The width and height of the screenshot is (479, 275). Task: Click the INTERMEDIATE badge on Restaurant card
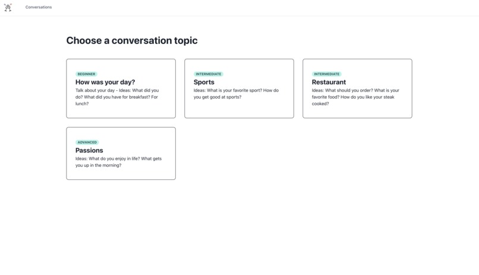(326, 74)
